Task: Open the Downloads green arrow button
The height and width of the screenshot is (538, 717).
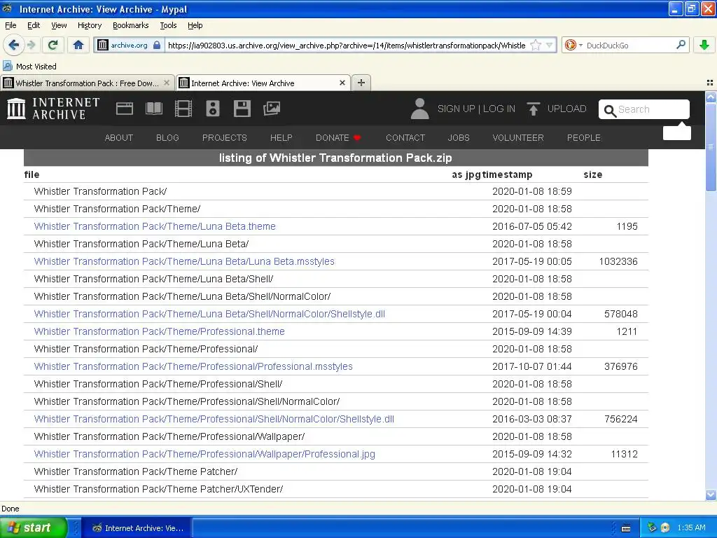Action: 704,45
